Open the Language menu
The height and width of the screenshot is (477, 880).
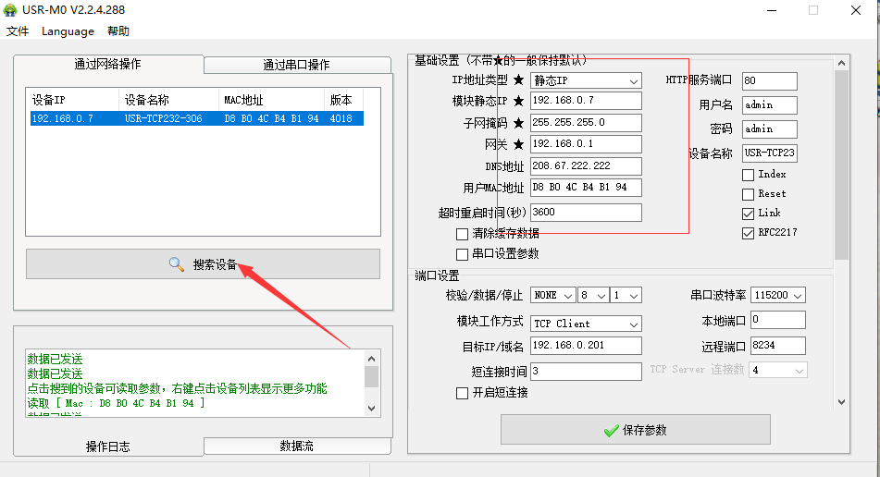pos(68,31)
